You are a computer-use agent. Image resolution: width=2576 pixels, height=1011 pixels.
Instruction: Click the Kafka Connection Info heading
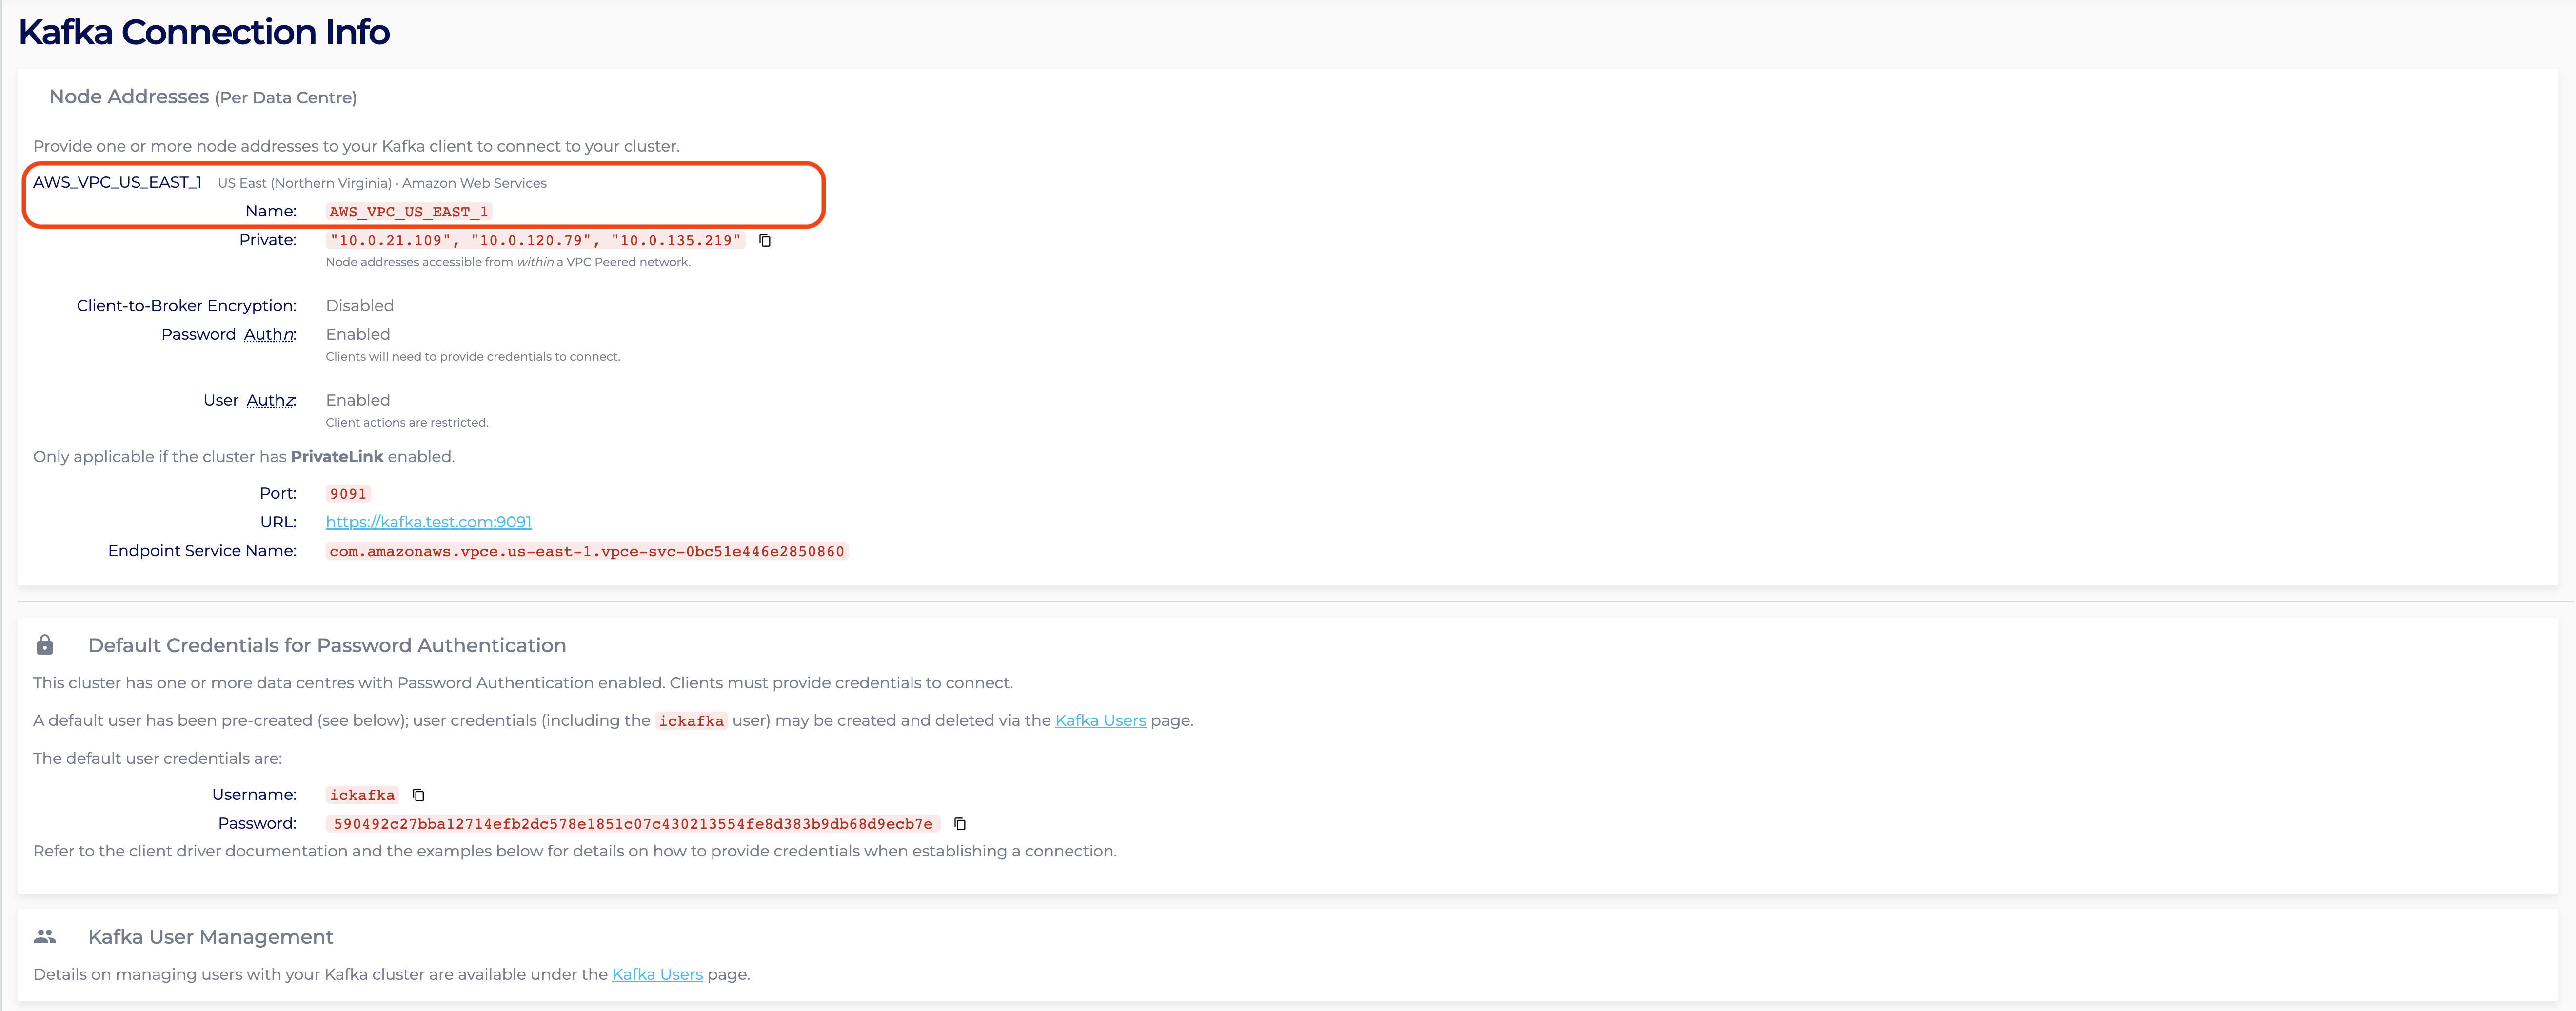click(x=204, y=33)
